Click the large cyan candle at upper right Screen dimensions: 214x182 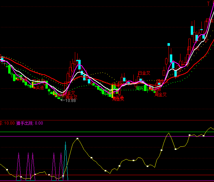tap(192, 30)
